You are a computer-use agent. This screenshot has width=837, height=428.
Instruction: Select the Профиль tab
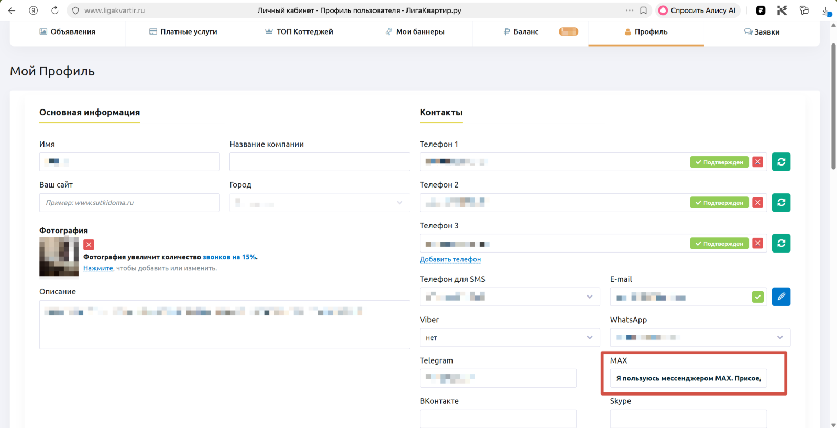click(x=646, y=32)
